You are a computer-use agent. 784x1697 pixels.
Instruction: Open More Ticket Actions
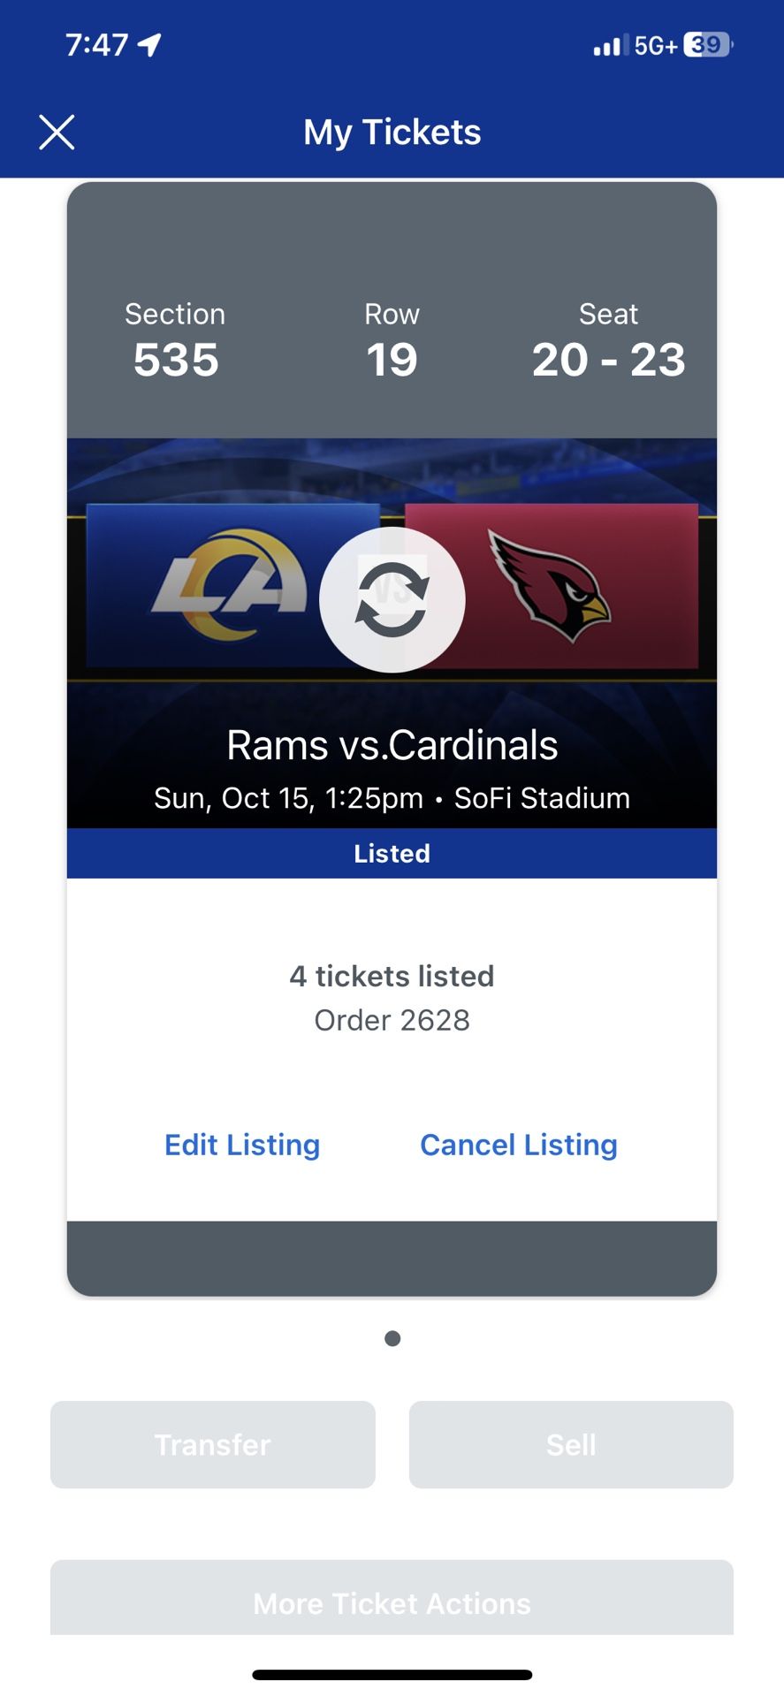point(392,1602)
